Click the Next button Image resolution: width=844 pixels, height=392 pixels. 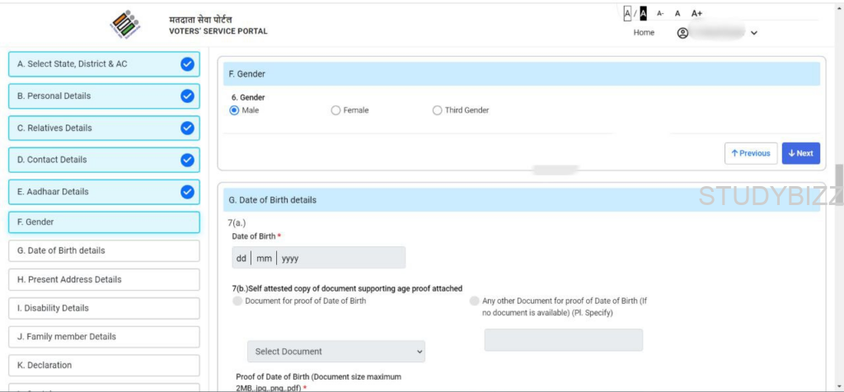click(800, 153)
